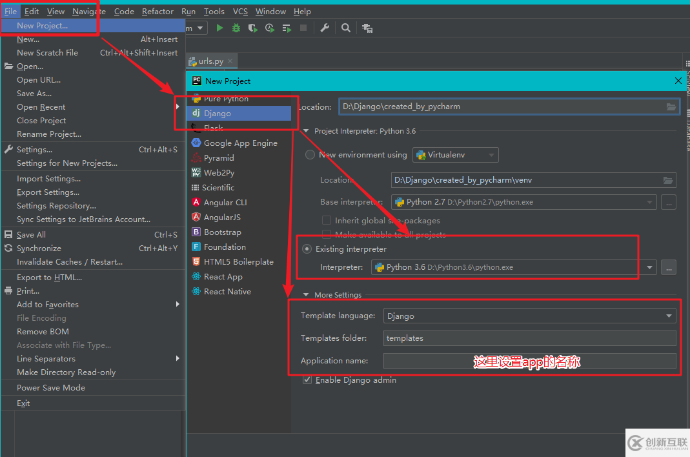Select HTML5 Boilerplate project type
Viewport: 690px width, 457px height.
(239, 262)
